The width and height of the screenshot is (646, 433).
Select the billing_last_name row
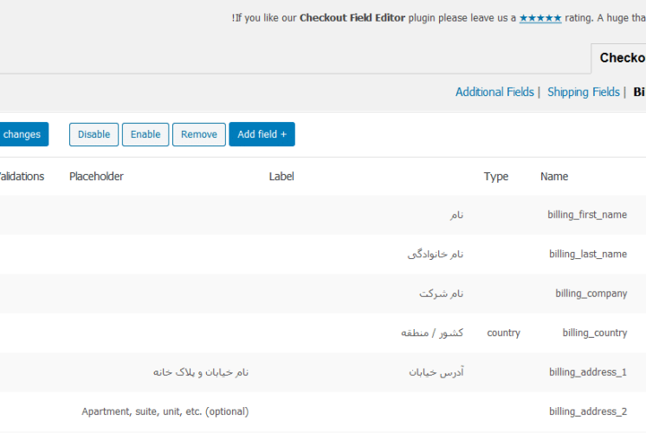[x=323, y=255]
